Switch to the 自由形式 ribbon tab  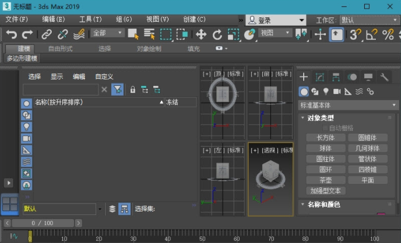(60, 48)
